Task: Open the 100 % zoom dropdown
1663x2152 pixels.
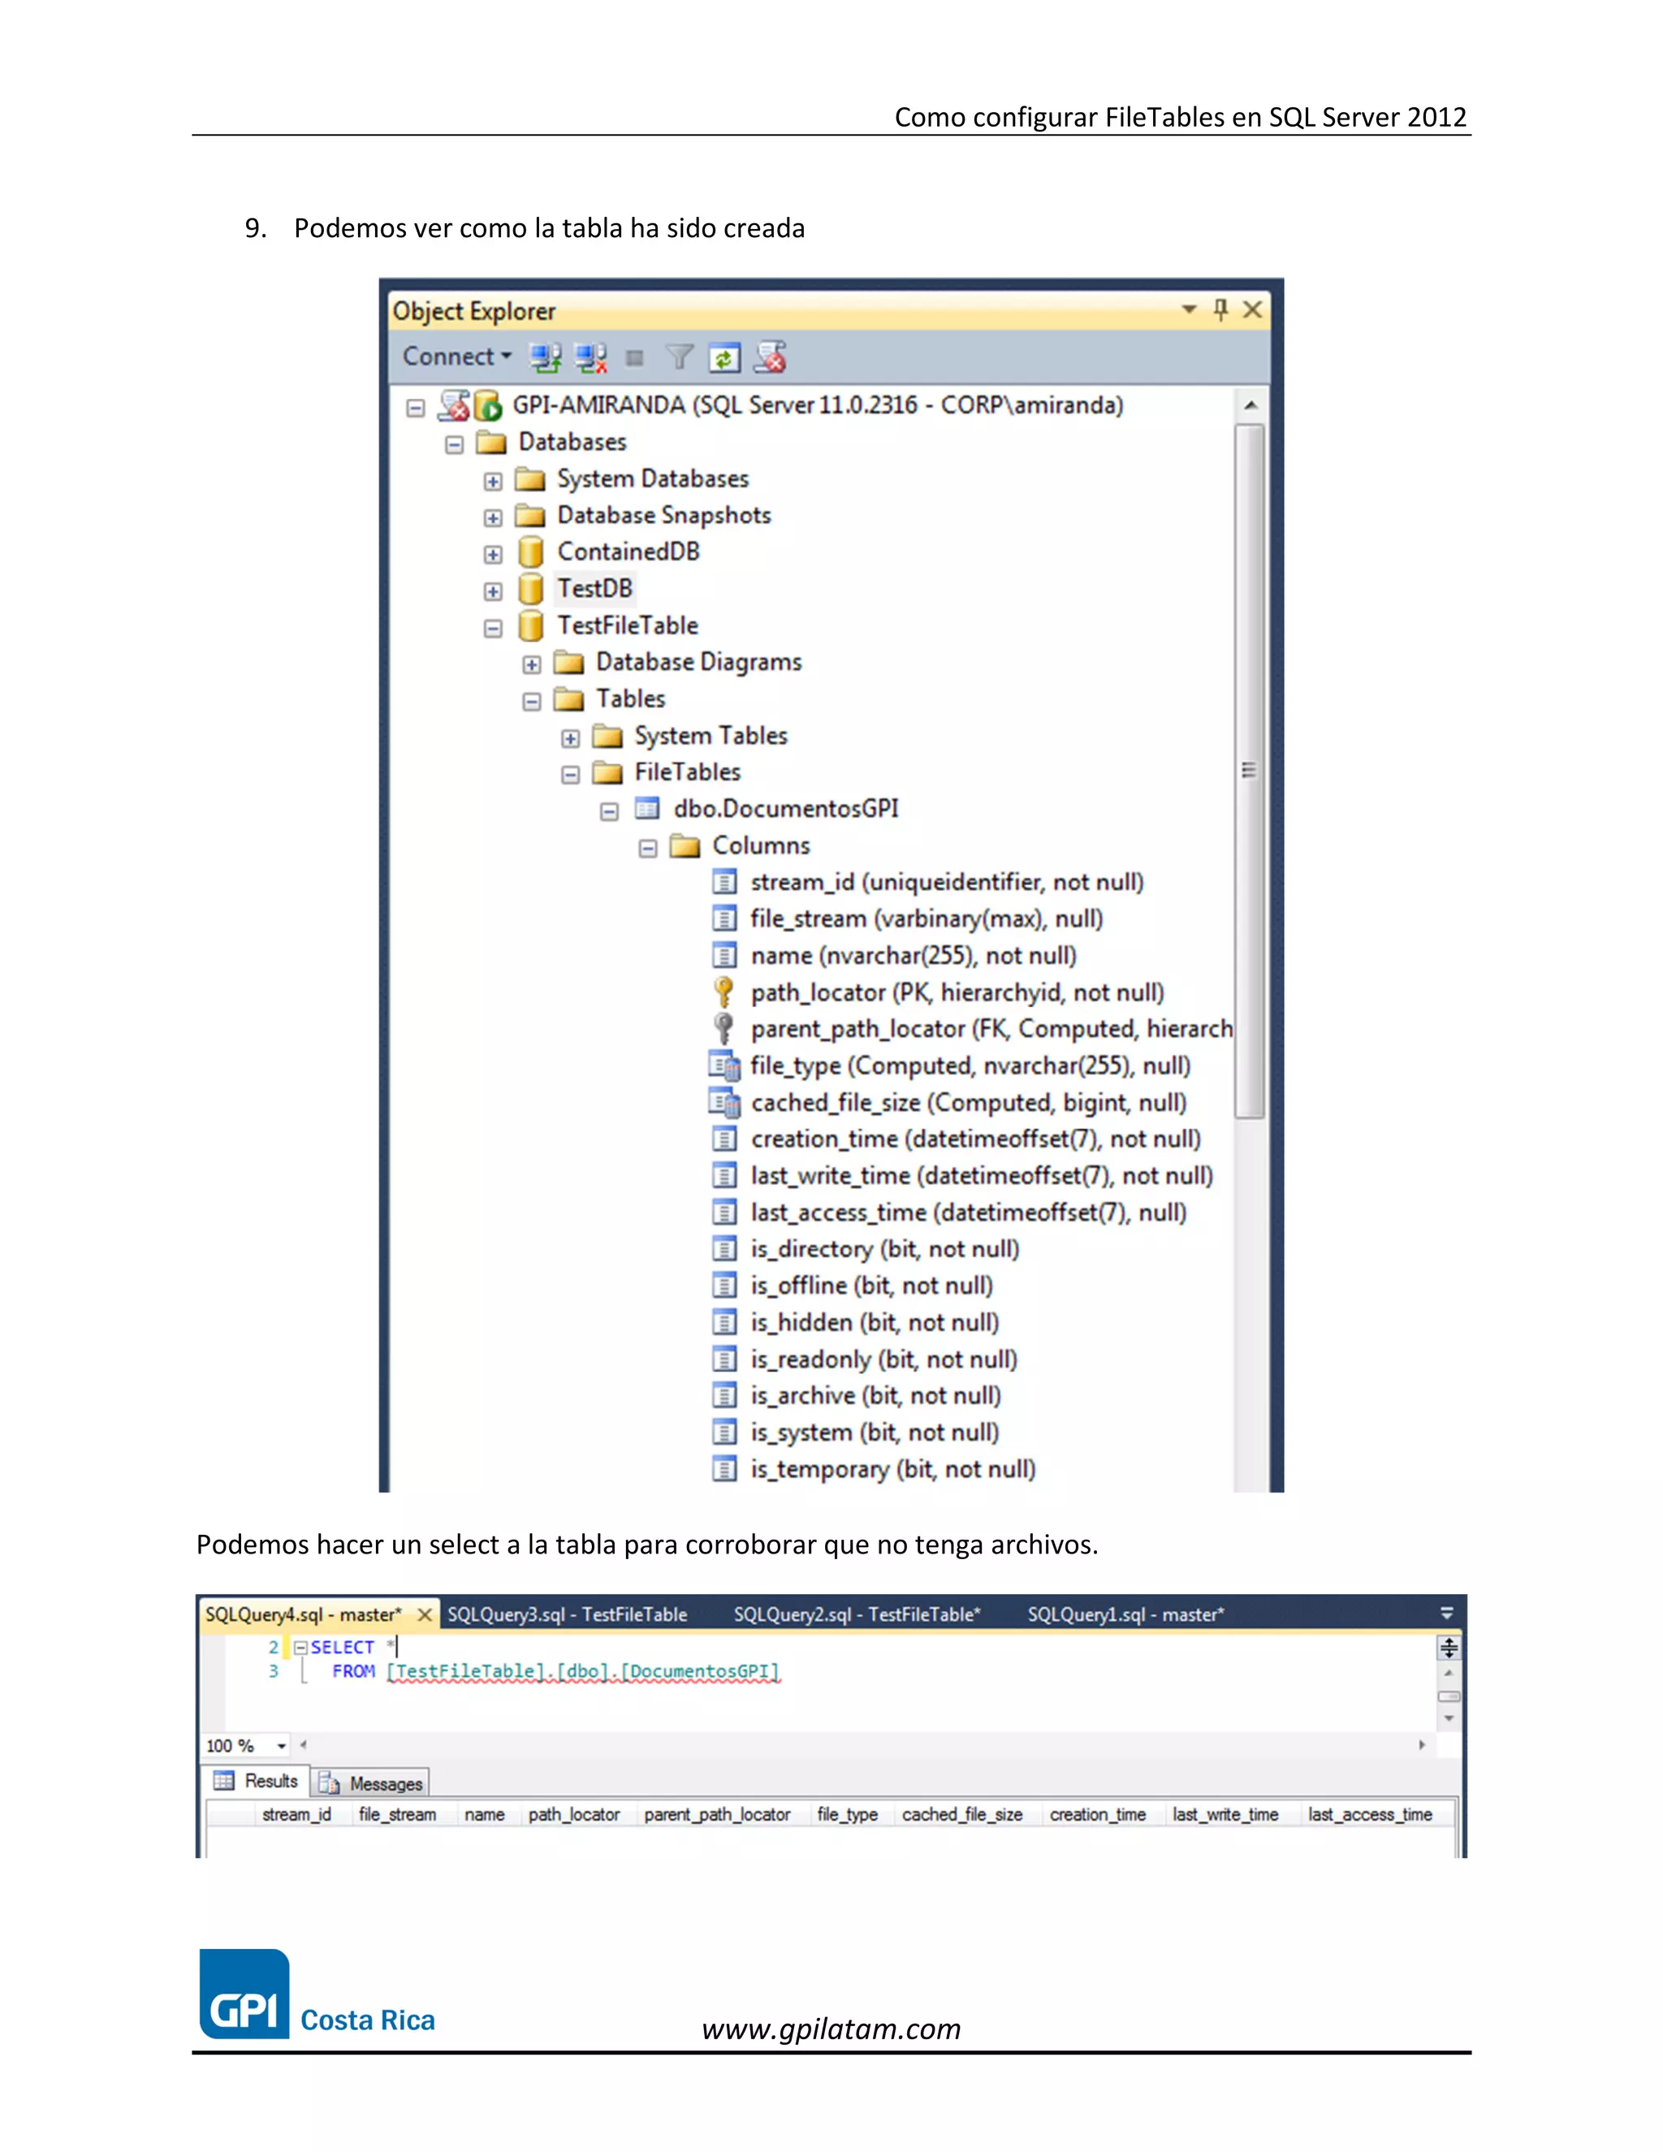Action: point(282,1746)
